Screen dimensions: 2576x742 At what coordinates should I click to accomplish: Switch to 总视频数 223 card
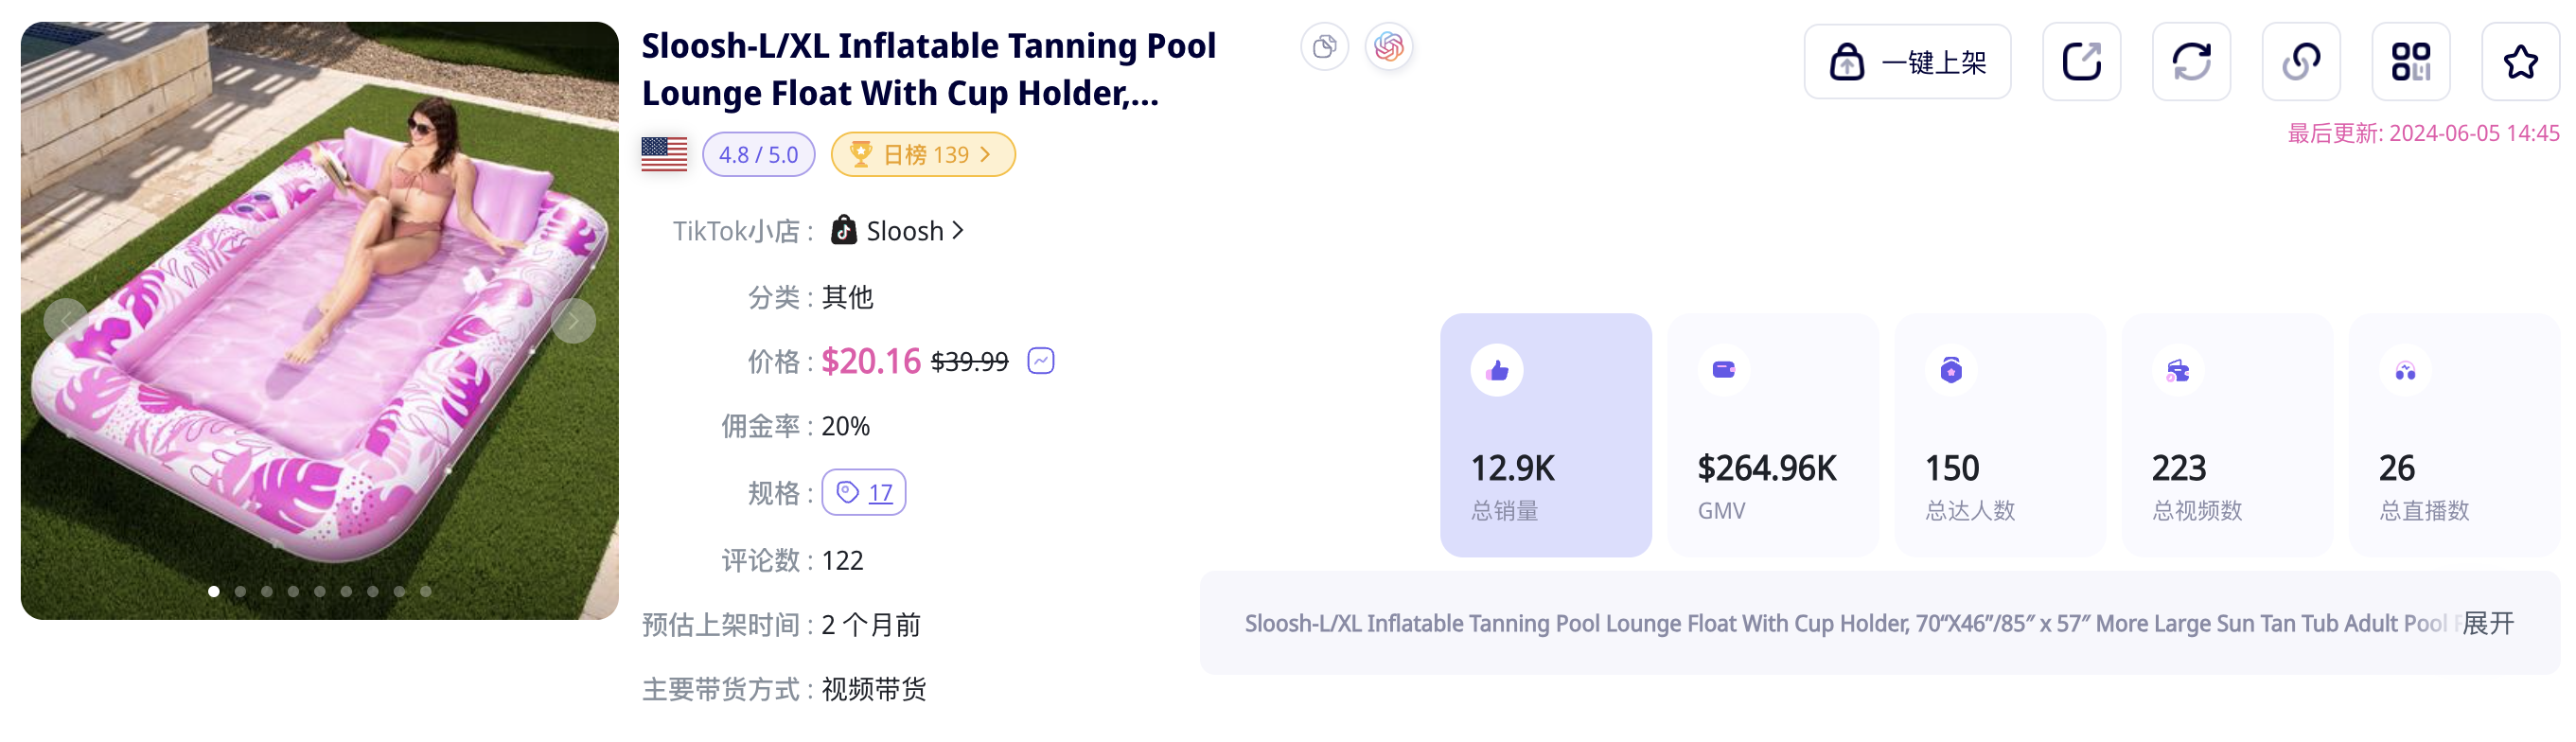coord(2226,435)
